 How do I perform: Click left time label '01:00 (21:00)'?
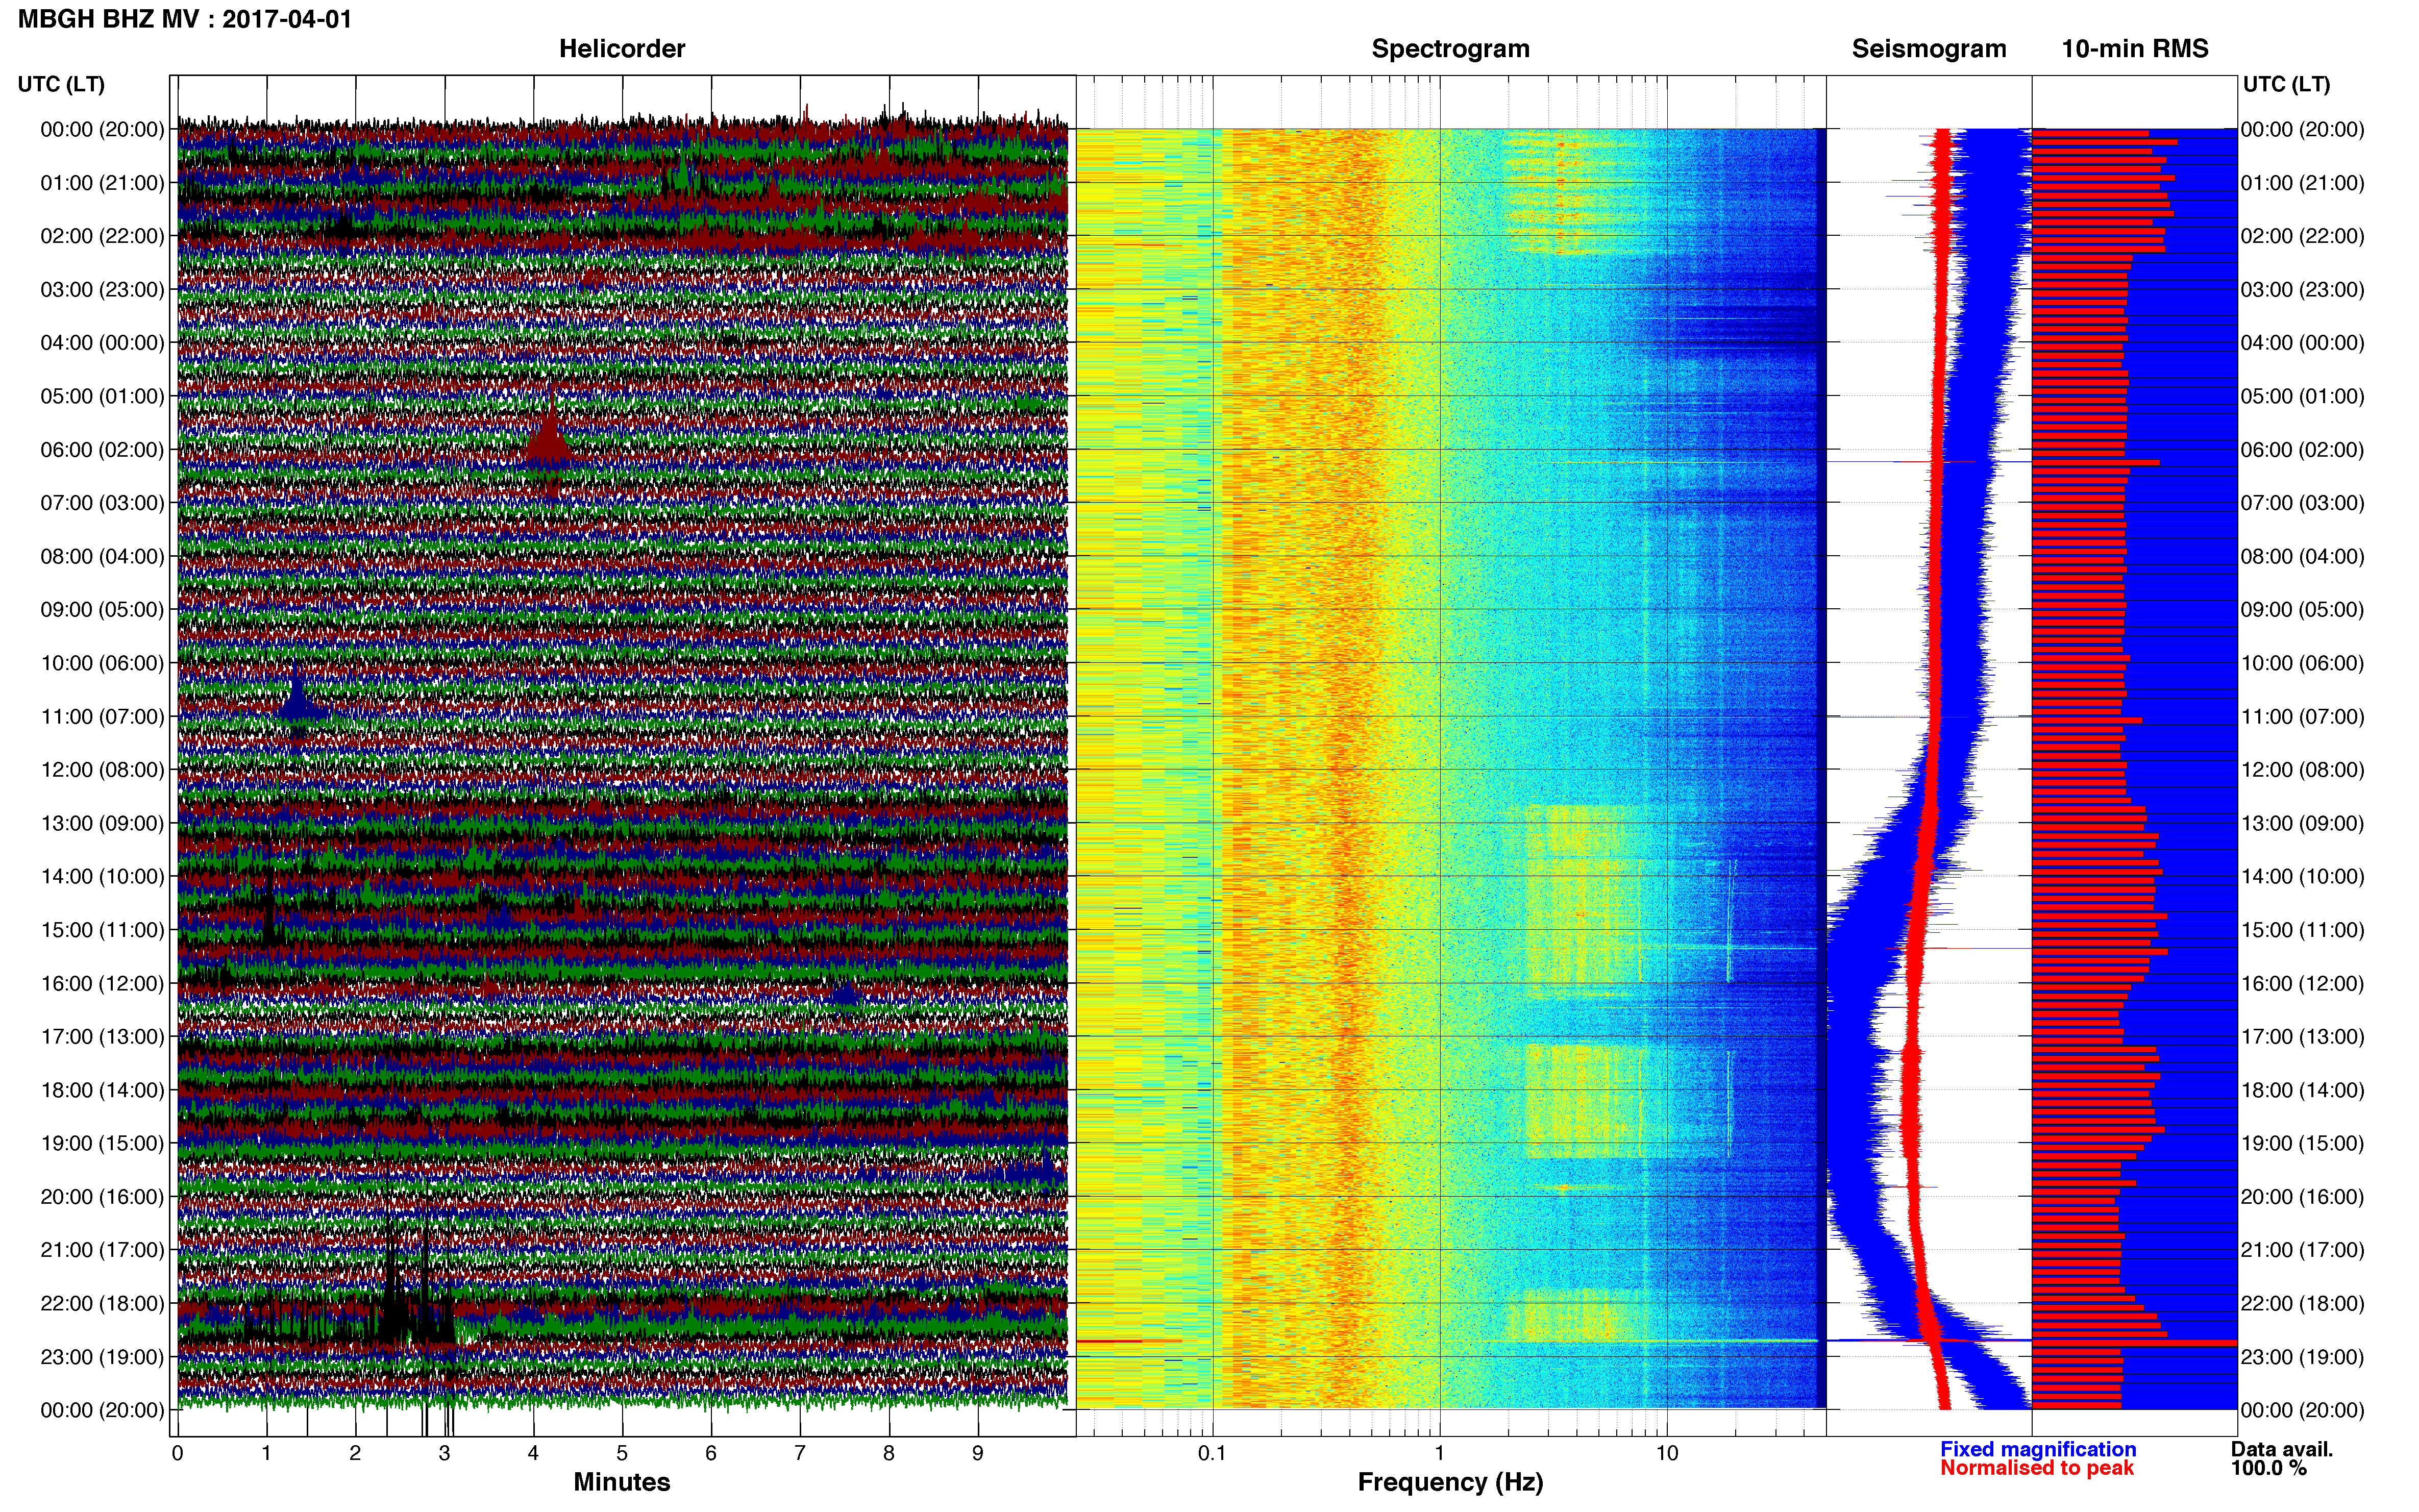click(102, 183)
